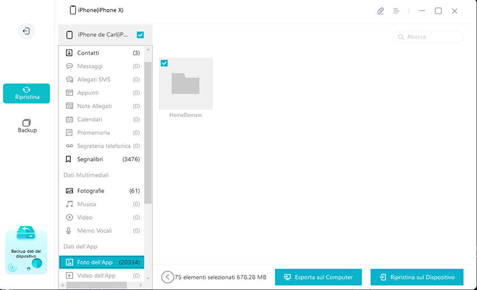Click the pencil edit icon in title bar
This screenshot has width=477, height=290.
pos(380,11)
